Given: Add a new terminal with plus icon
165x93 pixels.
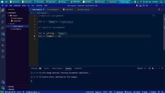Looking at the screenshot, I should coord(145,68).
